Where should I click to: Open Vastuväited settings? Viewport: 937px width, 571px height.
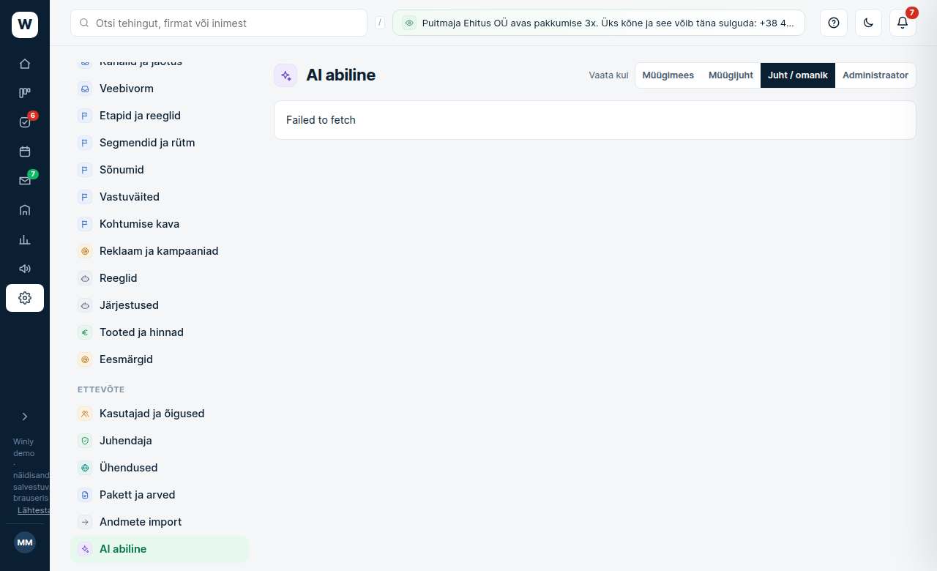(x=160, y=197)
